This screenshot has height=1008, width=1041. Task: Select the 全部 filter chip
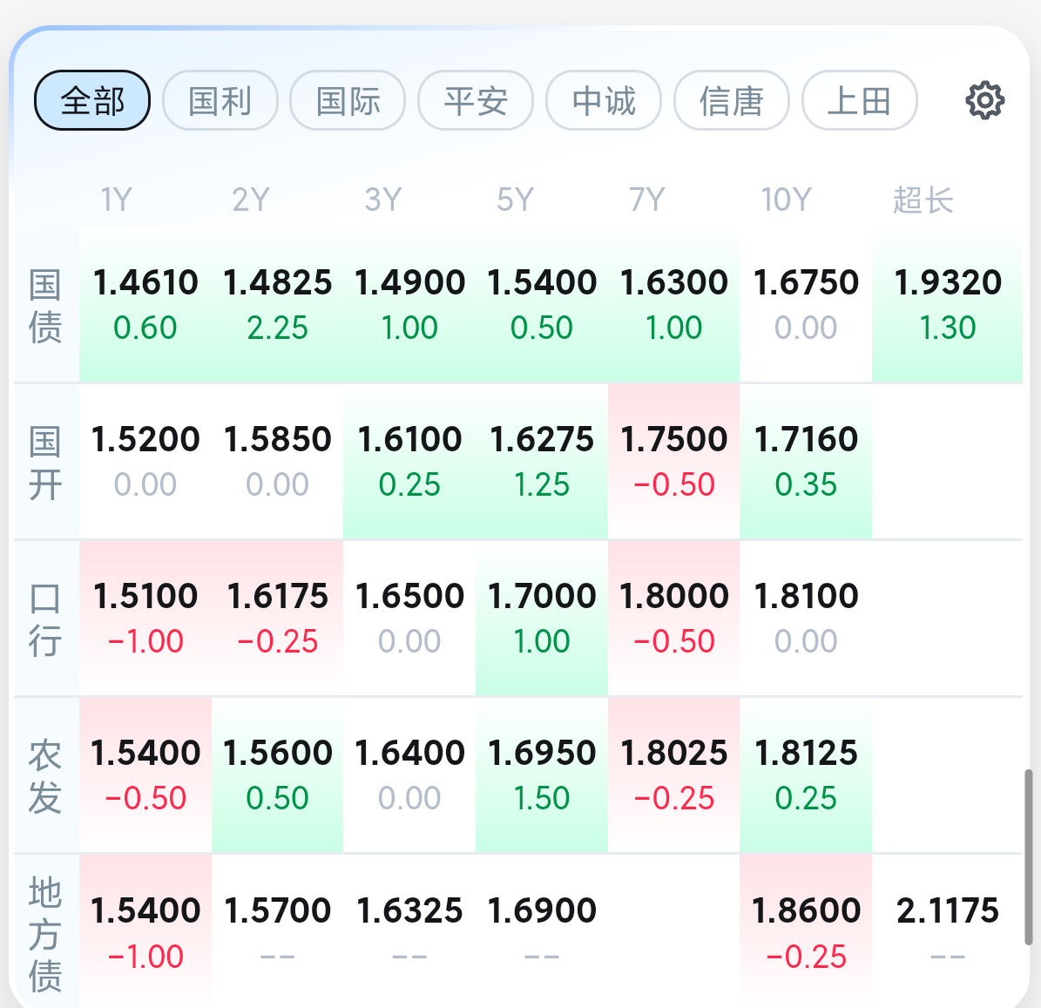(x=92, y=100)
